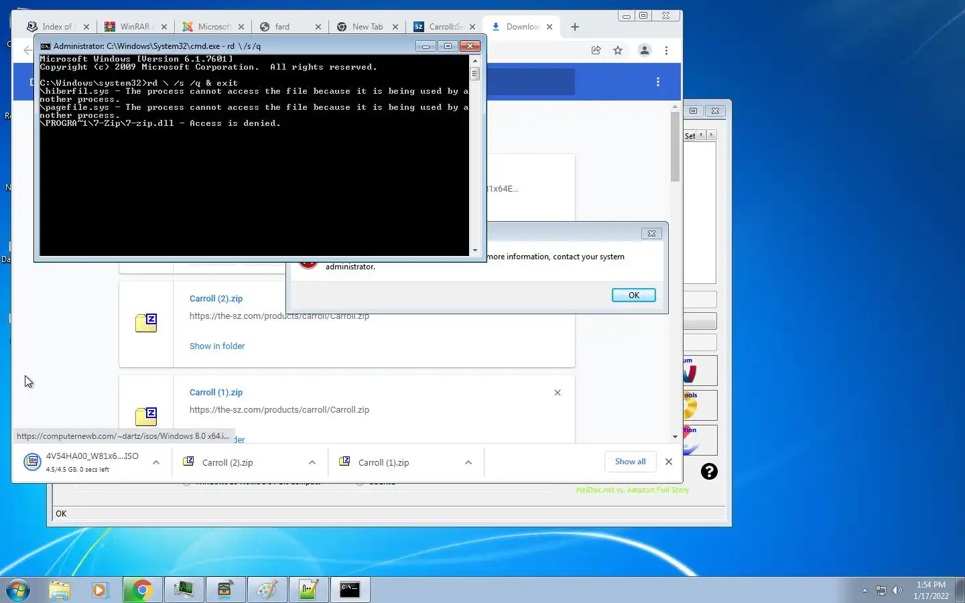Switch to the Carroll::S browser tab
The width and height of the screenshot is (965, 603).
click(x=444, y=27)
